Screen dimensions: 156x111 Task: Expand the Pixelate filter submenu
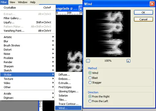click(28, 58)
